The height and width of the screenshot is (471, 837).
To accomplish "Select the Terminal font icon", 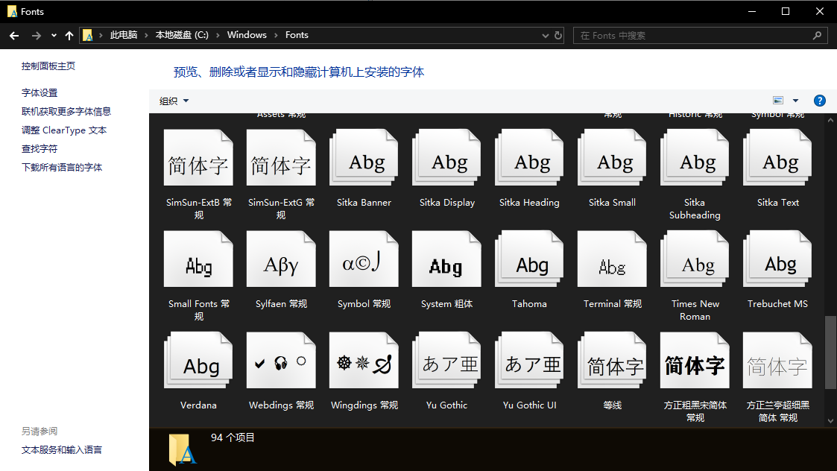I will point(612,259).
